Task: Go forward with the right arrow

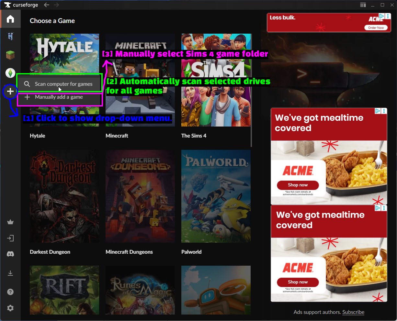Action: (57, 5)
